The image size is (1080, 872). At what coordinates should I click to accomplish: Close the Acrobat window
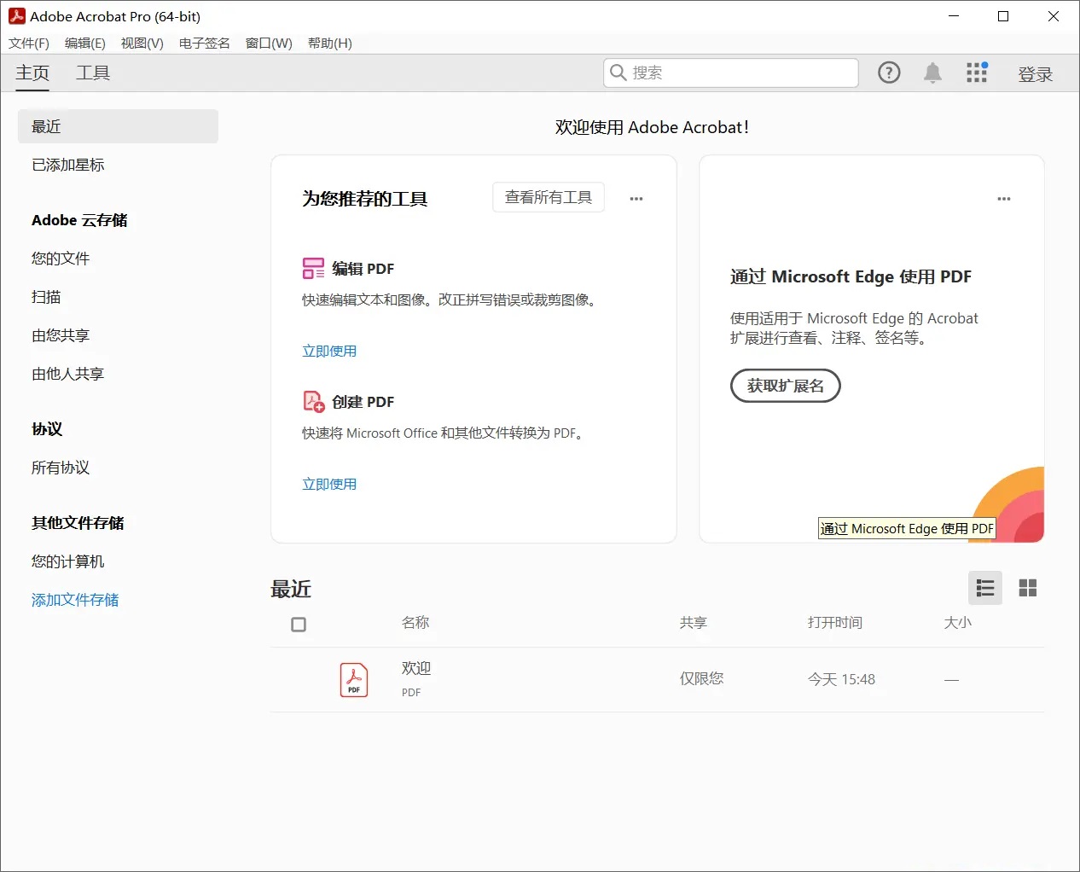1054,16
